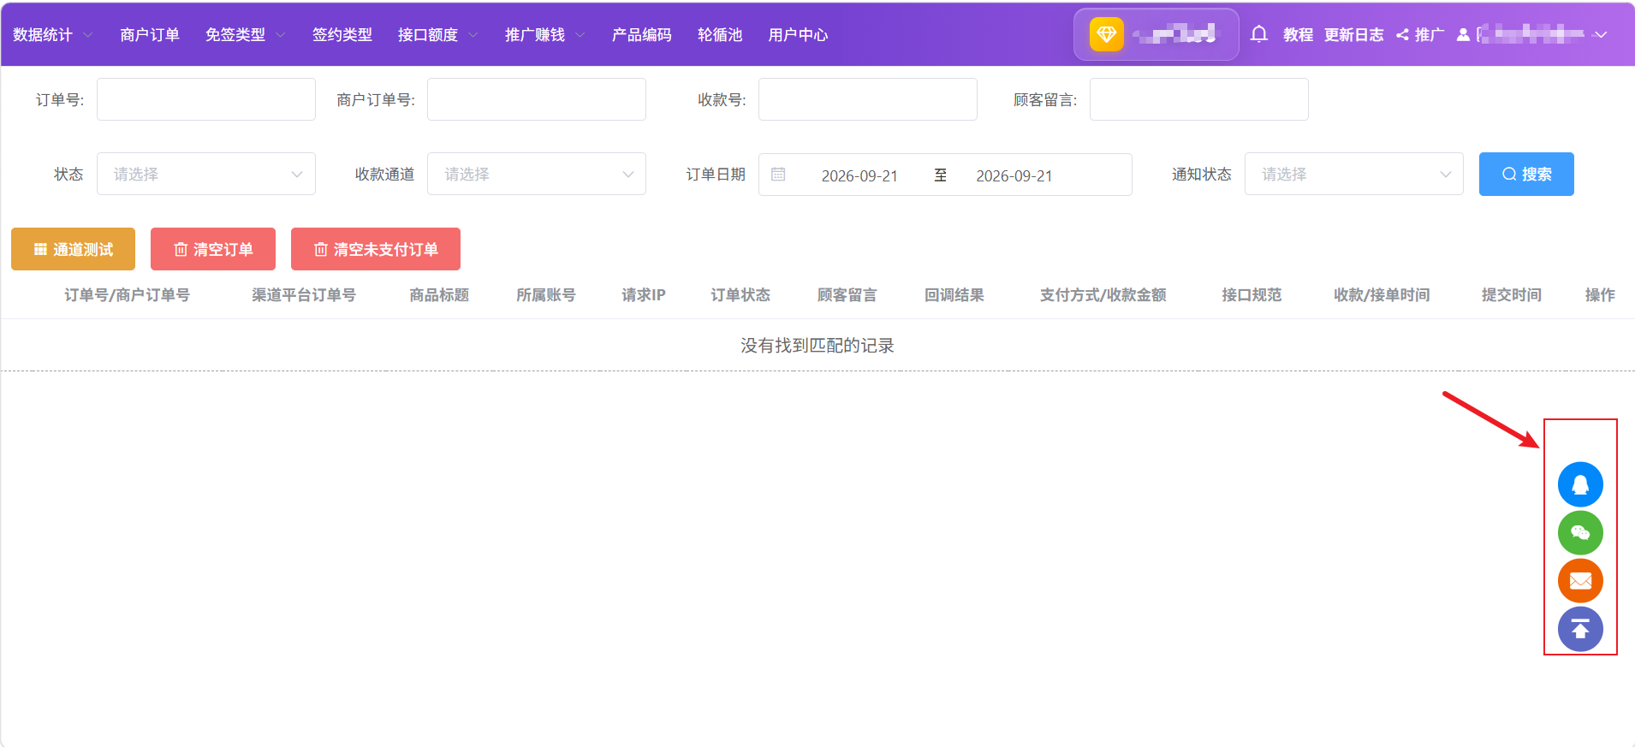The width and height of the screenshot is (1635, 747).
Task: Expand the 接口额度 menu
Action: 437,35
